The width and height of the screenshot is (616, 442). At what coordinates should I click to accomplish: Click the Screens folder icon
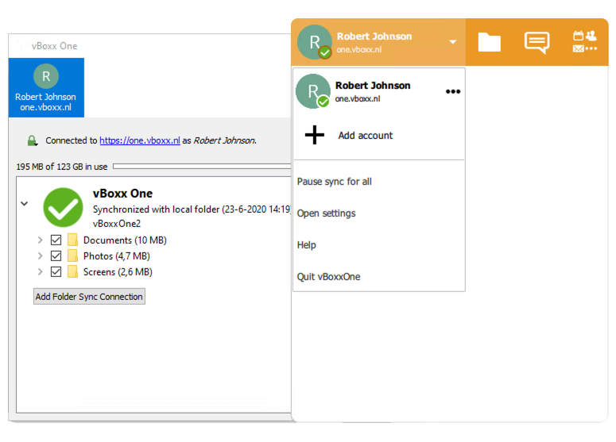(72, 271)
